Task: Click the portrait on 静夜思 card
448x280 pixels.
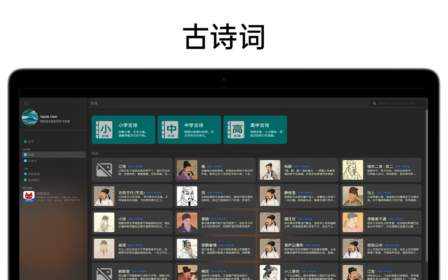Action: click(270, 196)
